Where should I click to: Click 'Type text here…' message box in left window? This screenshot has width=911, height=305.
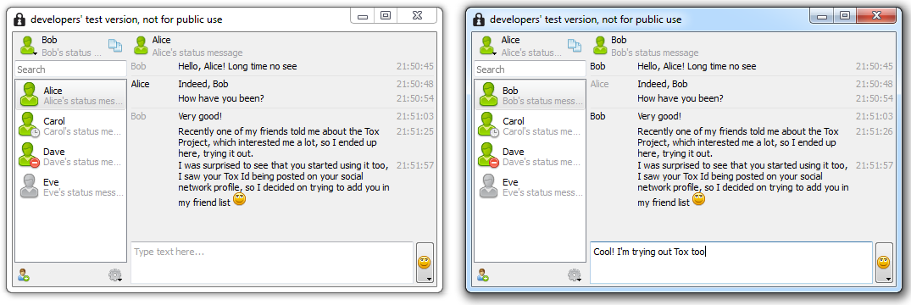(272, 263)
